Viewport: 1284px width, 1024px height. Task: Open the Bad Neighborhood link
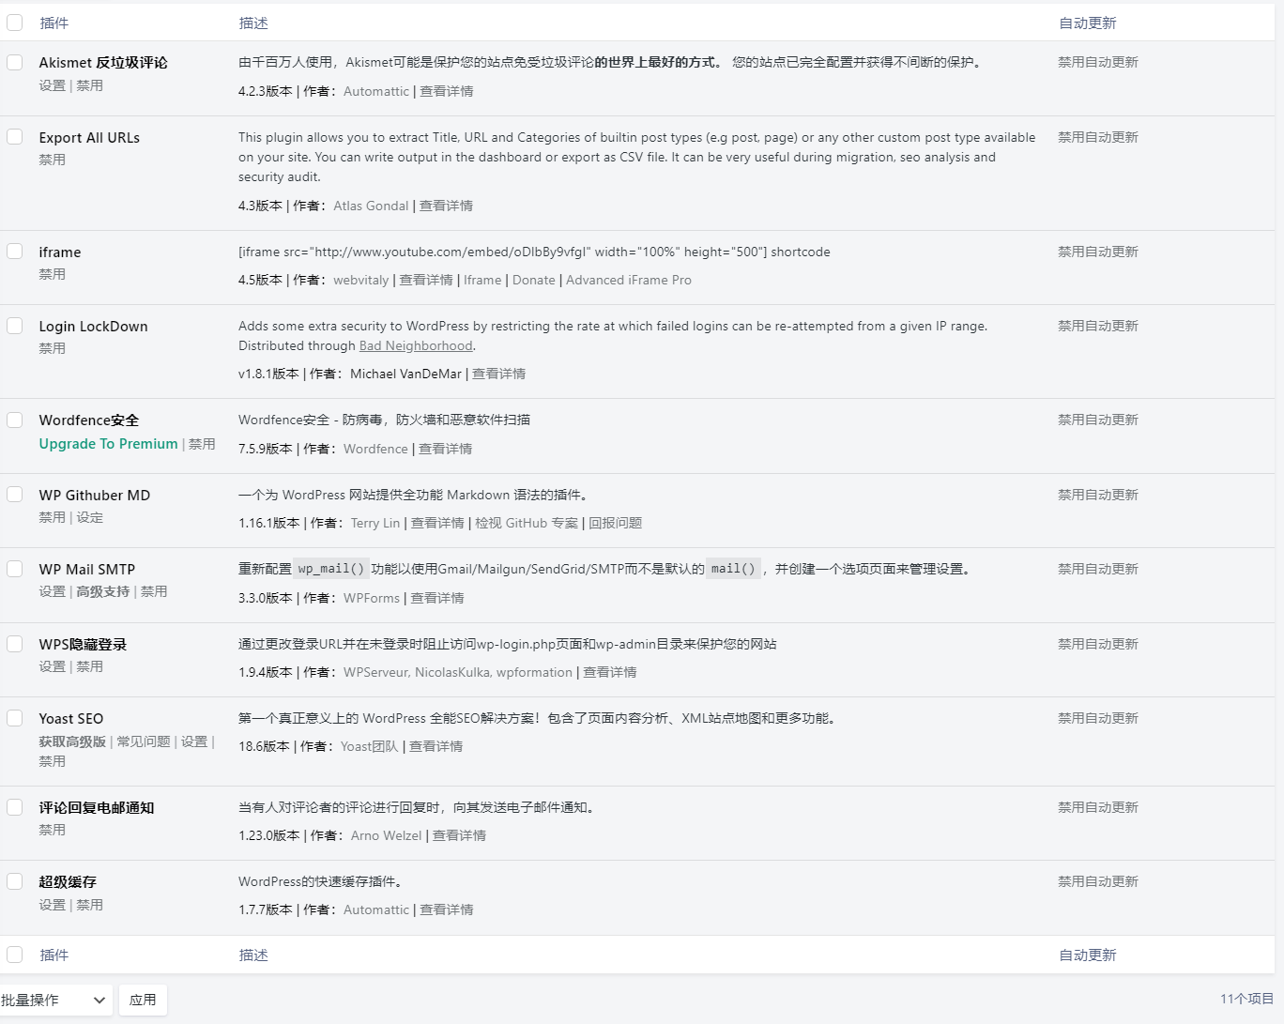click(416, 345)
